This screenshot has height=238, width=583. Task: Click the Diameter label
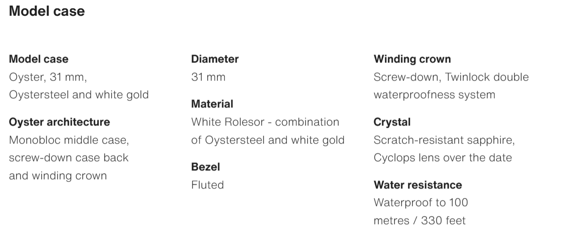[215, 59]
